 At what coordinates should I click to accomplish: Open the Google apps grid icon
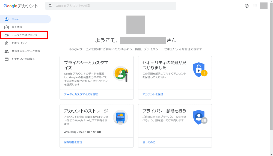255,6
